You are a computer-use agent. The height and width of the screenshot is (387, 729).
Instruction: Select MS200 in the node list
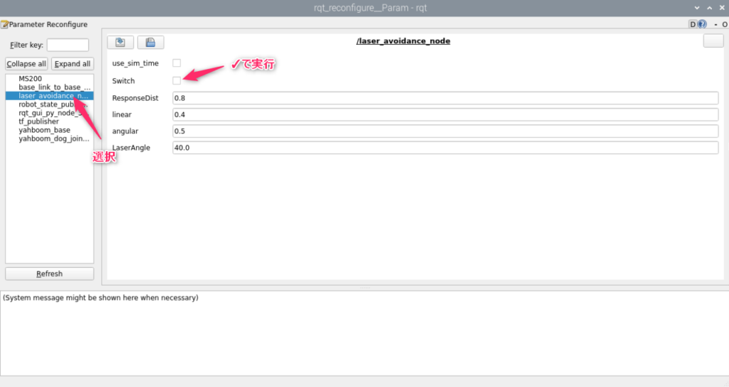30,78
